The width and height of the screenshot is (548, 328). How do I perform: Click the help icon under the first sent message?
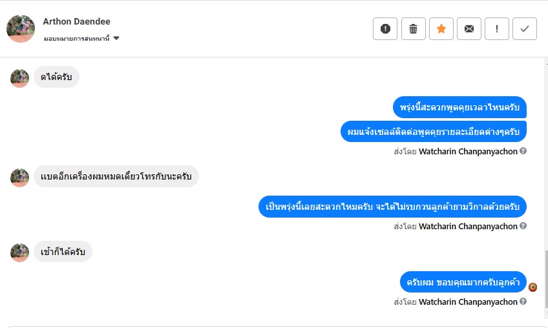pyautogui.click(x=523, y=151)
